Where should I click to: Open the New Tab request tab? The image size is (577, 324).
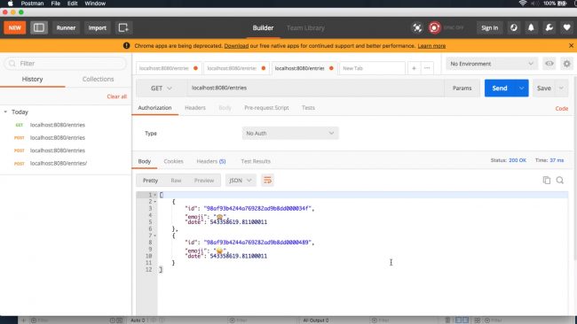coord(372,68)
